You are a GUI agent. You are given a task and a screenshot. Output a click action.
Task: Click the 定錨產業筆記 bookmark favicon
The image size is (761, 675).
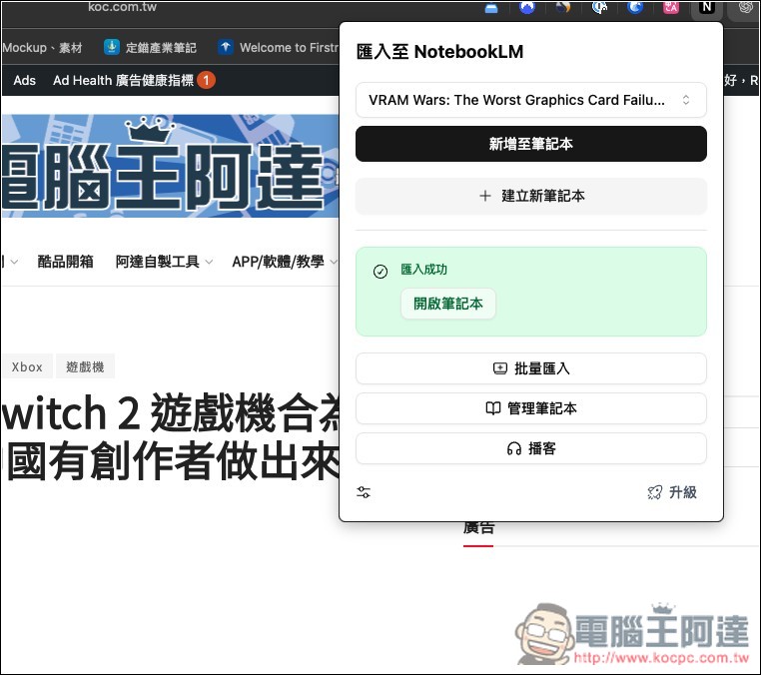[112, 47]
